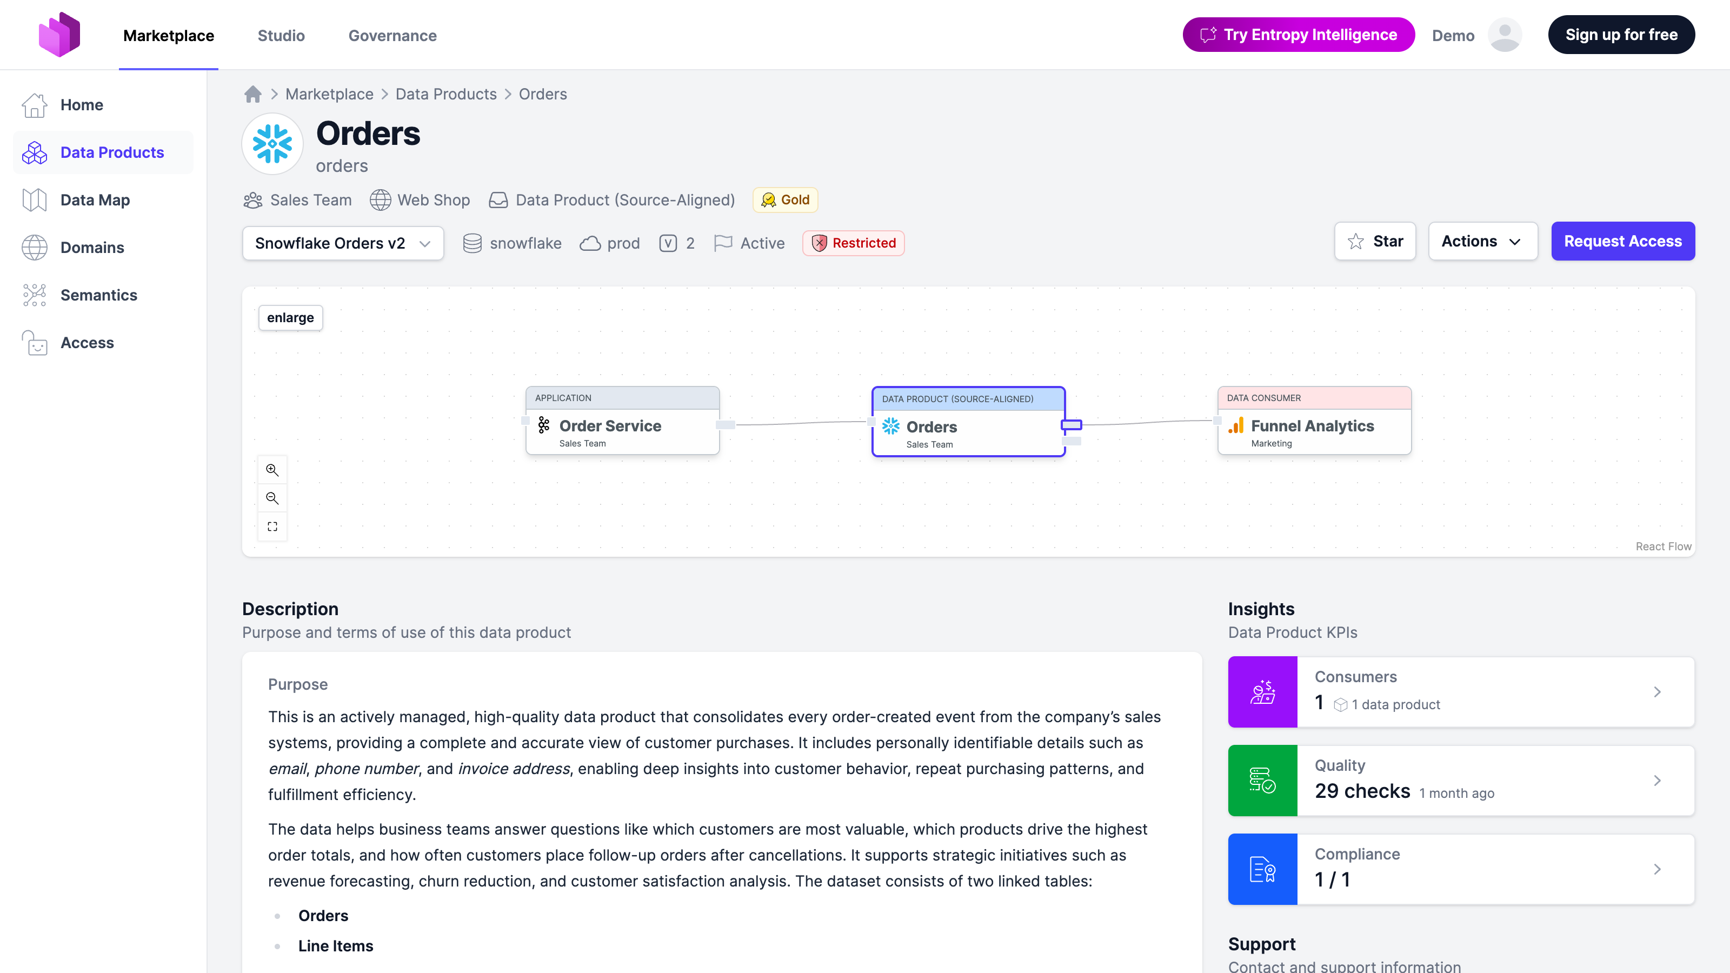Open Home in the sidebar
This screenshot has width=1730, height=973.
(103, 105)
